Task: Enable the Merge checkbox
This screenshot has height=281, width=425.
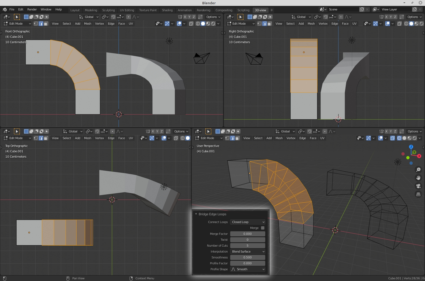Action: tap(262, 228)
